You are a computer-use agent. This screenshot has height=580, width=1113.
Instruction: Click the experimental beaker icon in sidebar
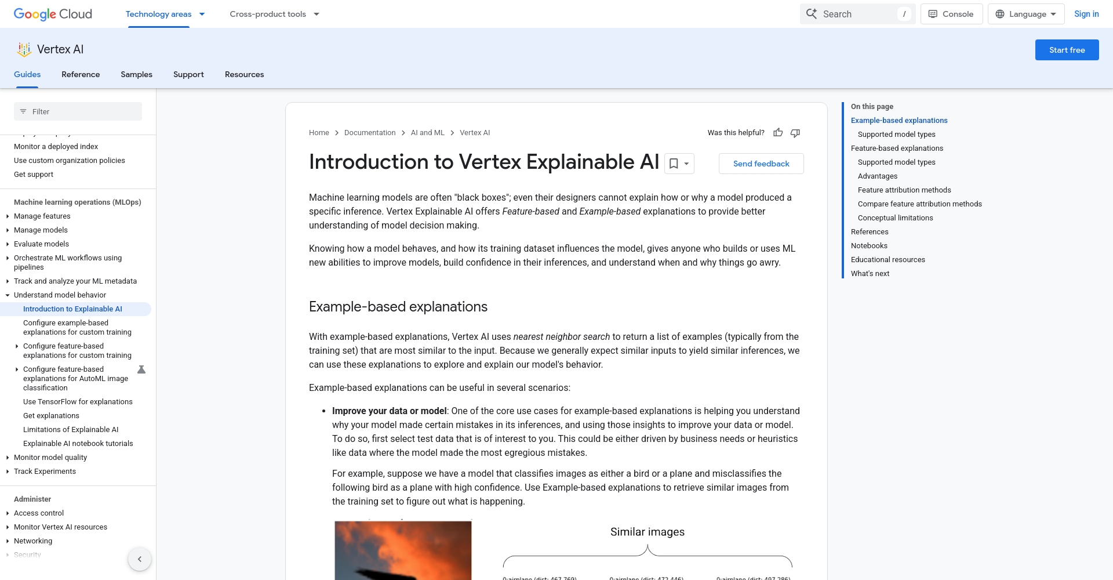(141, 369)
